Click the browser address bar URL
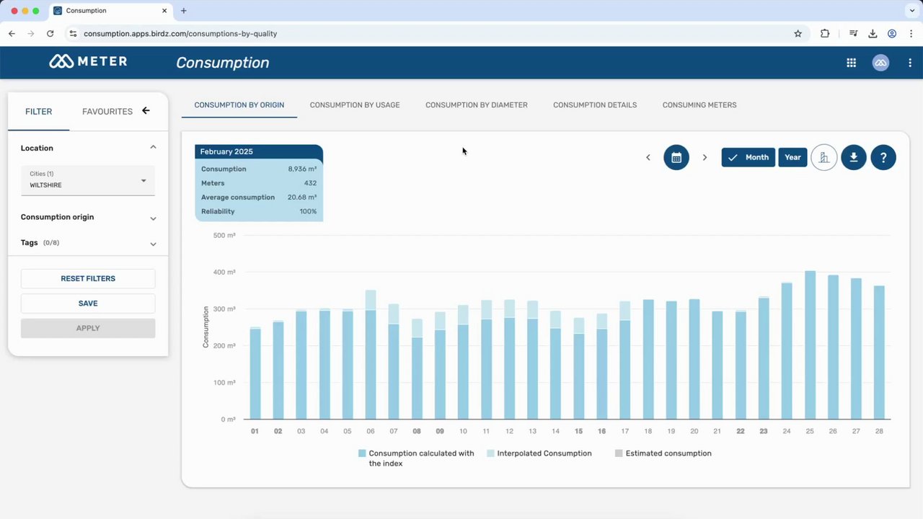923x519 pixels. click(x=180, y=33)
